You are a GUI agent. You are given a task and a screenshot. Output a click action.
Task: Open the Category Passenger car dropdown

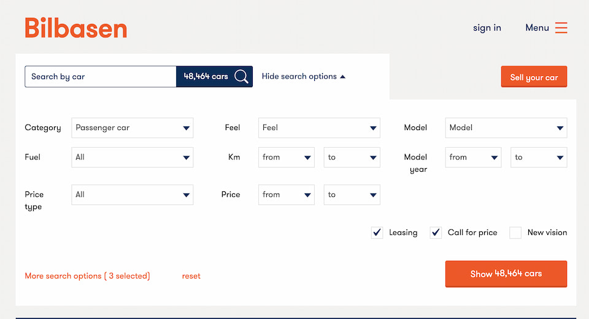click(132, 128)
